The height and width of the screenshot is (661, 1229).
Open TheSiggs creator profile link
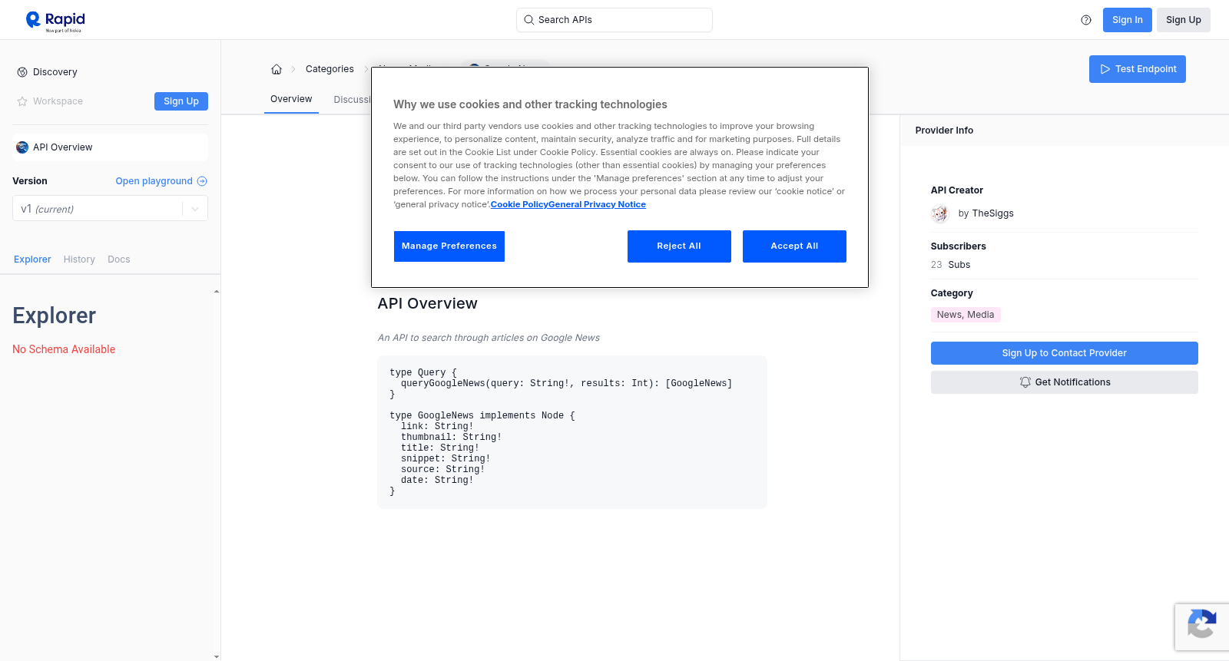tap(992, 213)
